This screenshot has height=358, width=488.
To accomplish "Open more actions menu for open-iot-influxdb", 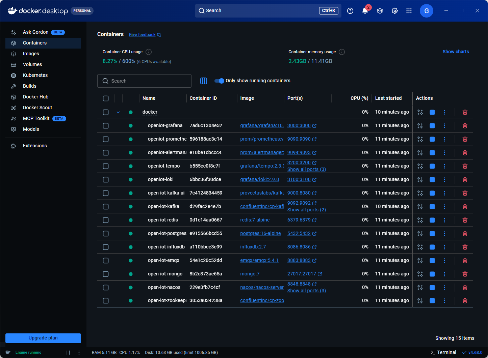I will [444, 247].
